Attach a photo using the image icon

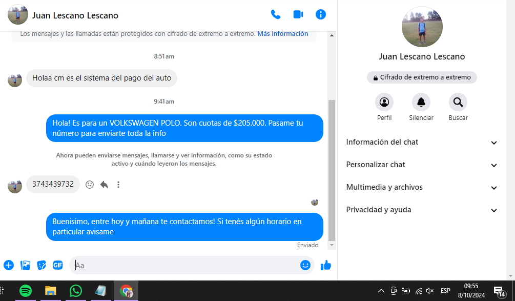[25, 265]
